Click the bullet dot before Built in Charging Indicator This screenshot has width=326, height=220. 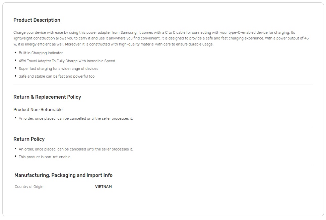[x=15, y=52]
